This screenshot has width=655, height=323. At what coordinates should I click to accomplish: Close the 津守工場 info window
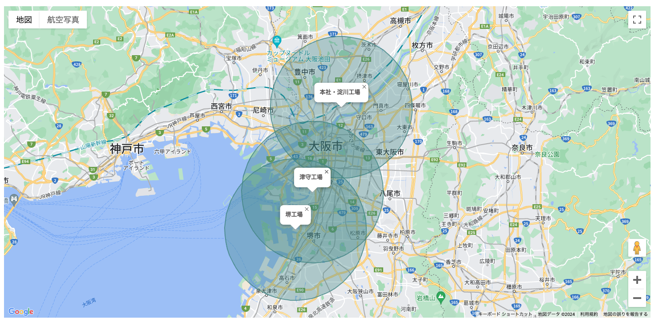(327, 172)
